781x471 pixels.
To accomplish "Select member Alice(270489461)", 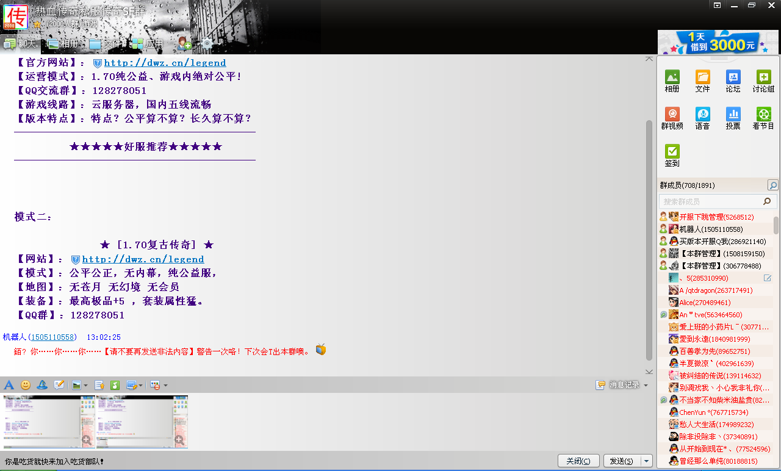I will [x=715, y=303].
